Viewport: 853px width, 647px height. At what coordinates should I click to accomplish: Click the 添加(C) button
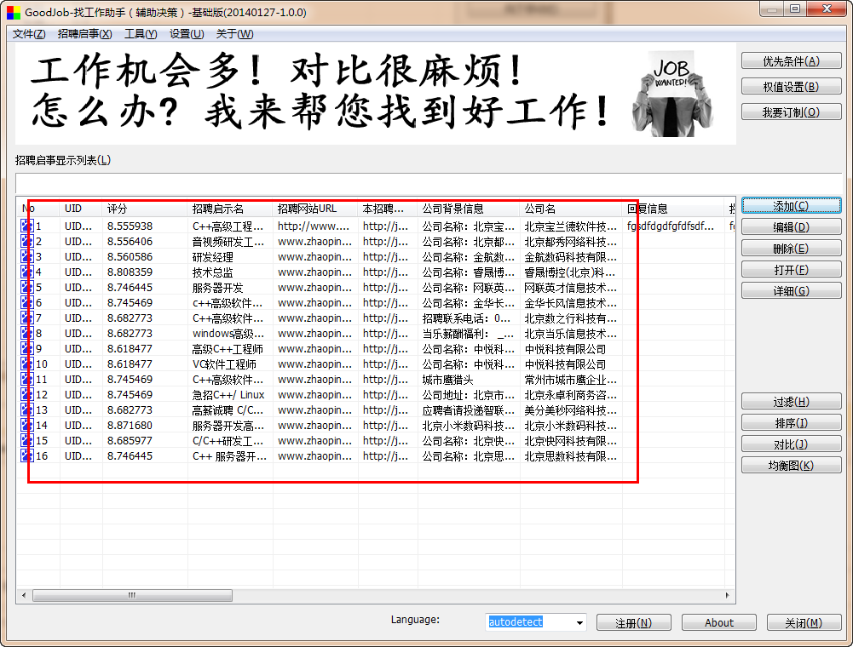(x=791, y=205)
